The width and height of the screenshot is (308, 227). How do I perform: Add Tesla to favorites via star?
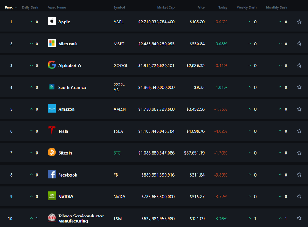tap(299, 131)
